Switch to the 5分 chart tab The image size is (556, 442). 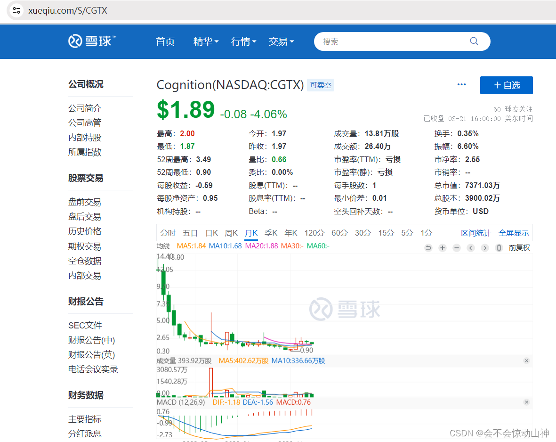click(407, 233)
